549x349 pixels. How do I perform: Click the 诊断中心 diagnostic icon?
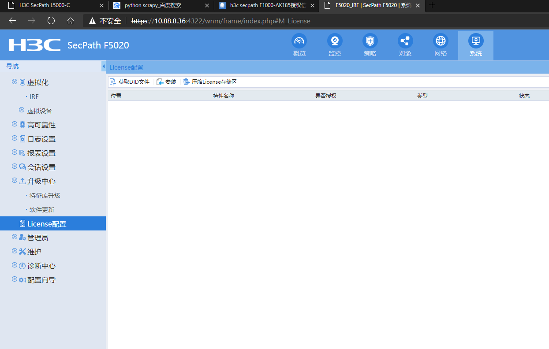22,266
